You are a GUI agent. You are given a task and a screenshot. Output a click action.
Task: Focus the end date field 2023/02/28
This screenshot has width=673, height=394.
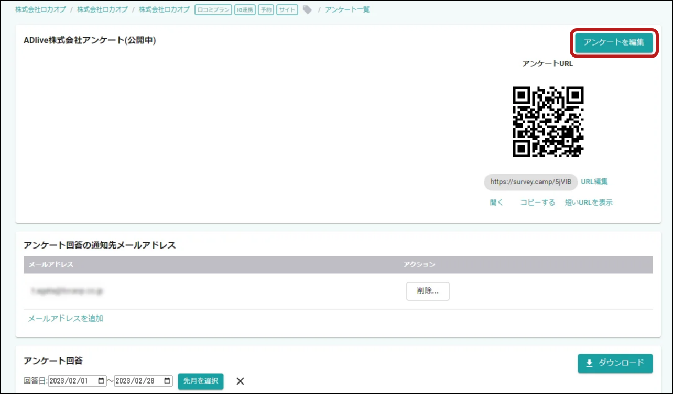click(143, 381)
